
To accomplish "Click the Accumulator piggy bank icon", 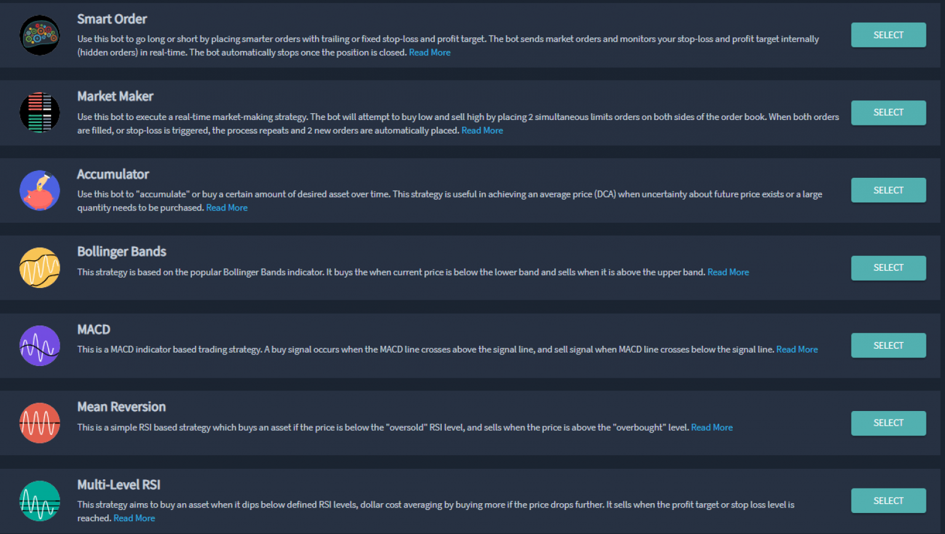I will [39, 191].
